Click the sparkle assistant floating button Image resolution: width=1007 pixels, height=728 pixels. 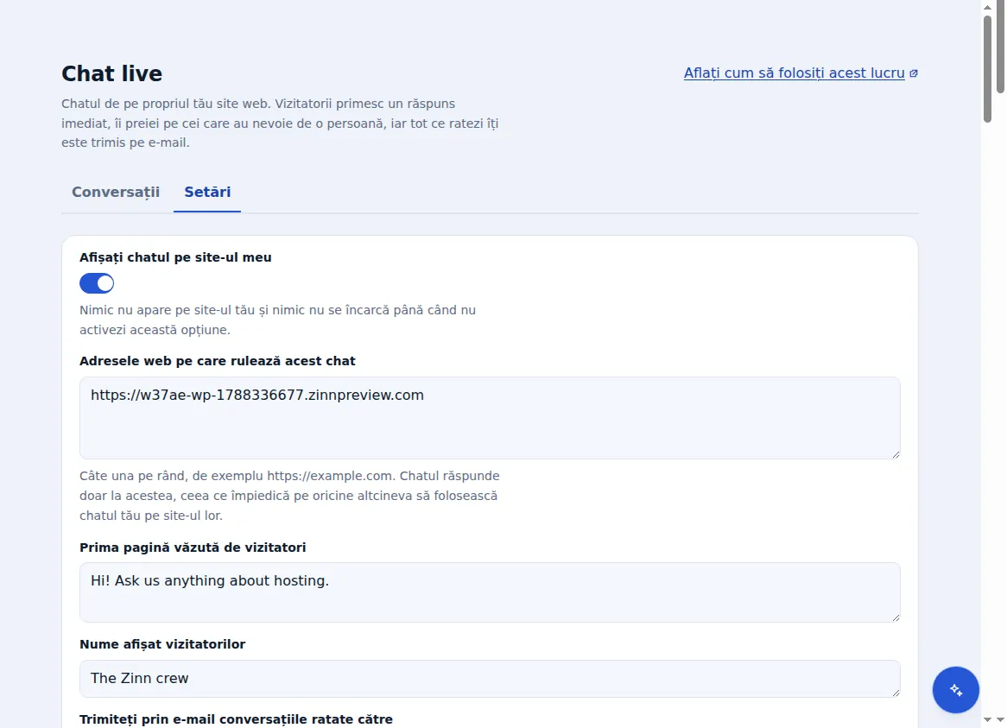pyautogui.click(x=956, y=689)
